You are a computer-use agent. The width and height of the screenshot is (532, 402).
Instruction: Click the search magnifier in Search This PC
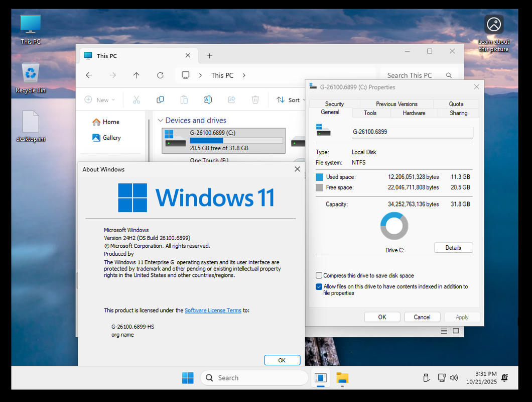point(449,75)
